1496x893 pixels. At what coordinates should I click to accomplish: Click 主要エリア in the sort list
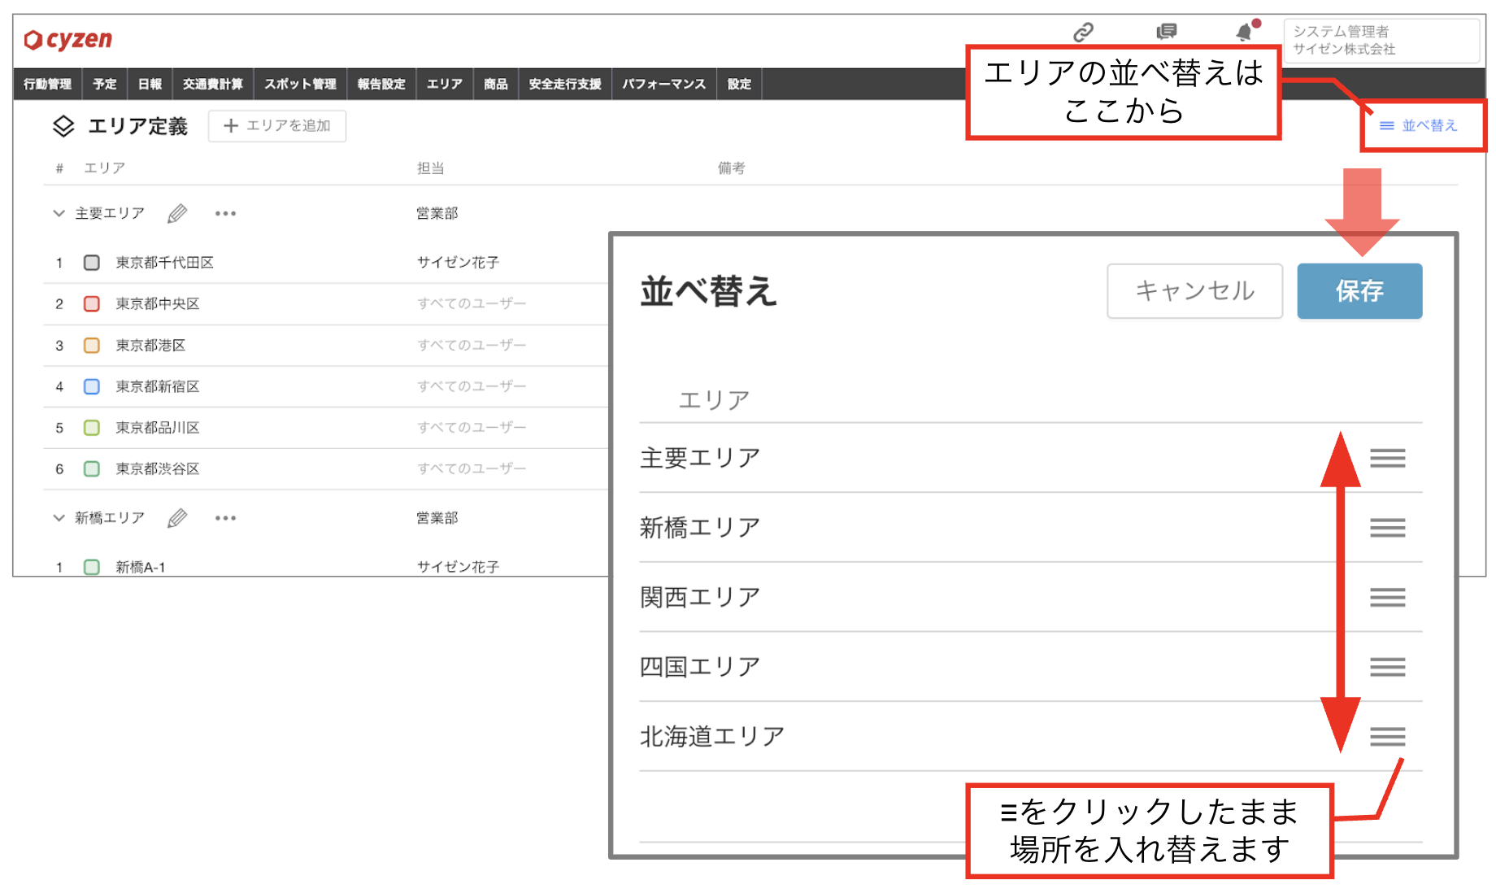point(700,458)
